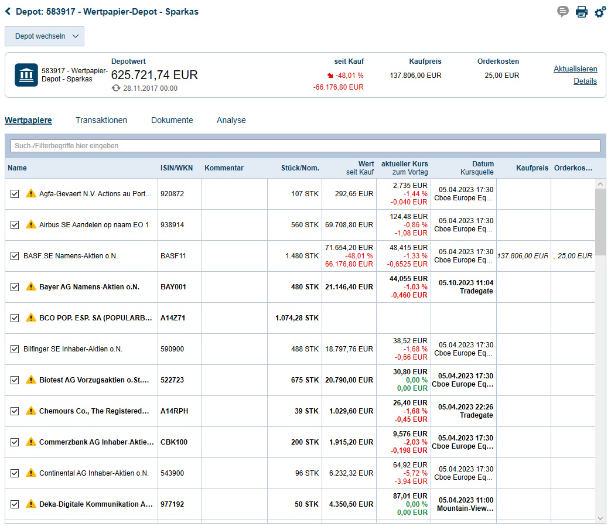Open the Dokumente tab
Screen dimensions: 611x526
[x=172, y=120]
